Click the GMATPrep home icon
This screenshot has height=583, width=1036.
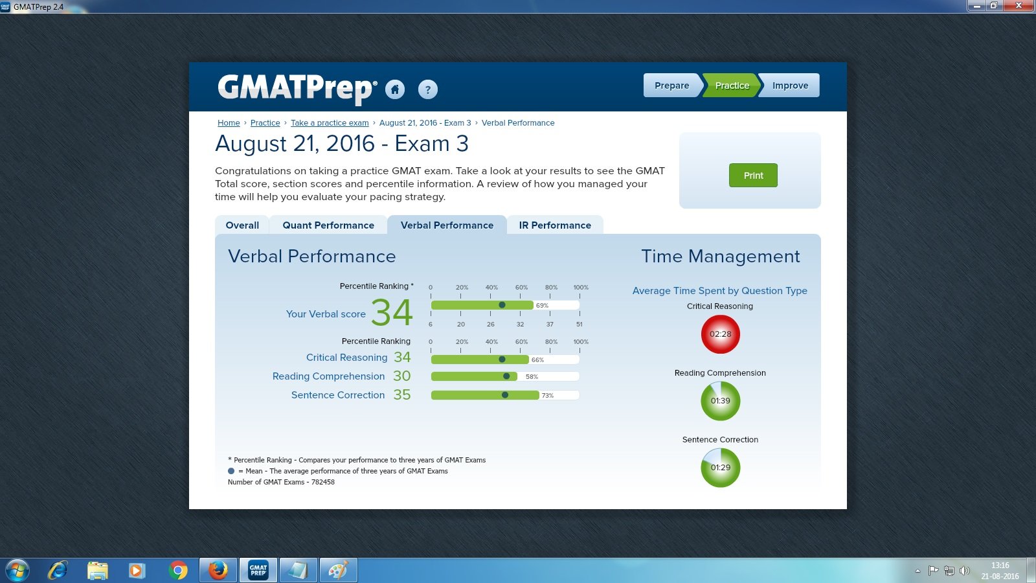pyautogui.click(x=396, y=89)
